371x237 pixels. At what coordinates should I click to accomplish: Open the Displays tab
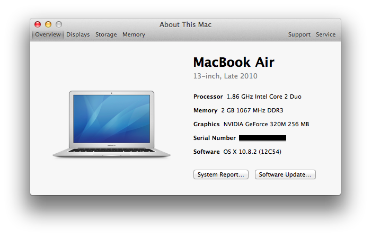click(x=78, y=34)
